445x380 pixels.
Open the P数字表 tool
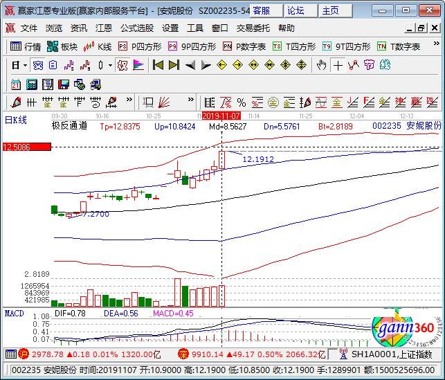click(244, 46)
